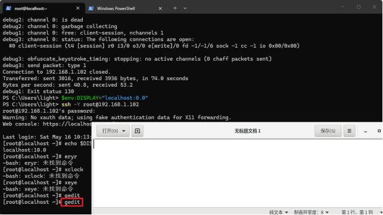Click the 'Bytes per second' output line
This screenshot has height=215, width=383.
point(68,85)
